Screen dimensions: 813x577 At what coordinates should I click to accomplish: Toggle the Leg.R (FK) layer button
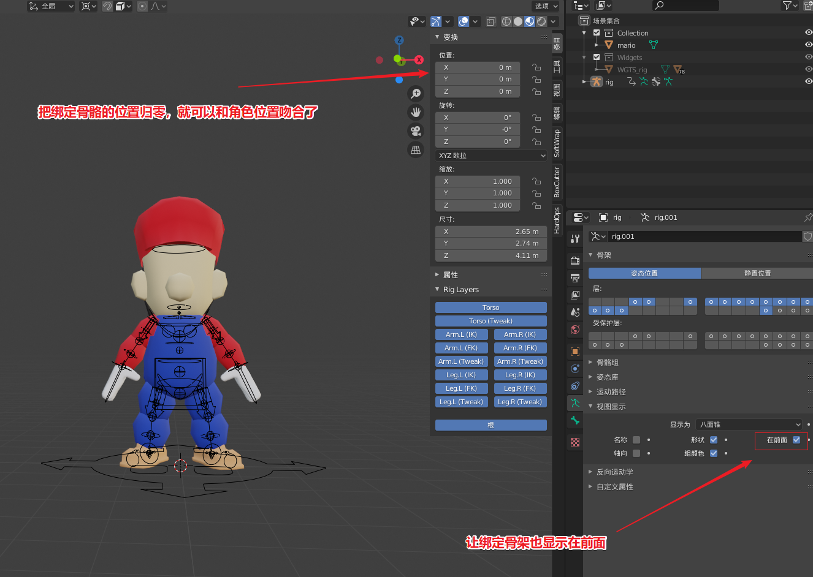[x=521, y=388]
